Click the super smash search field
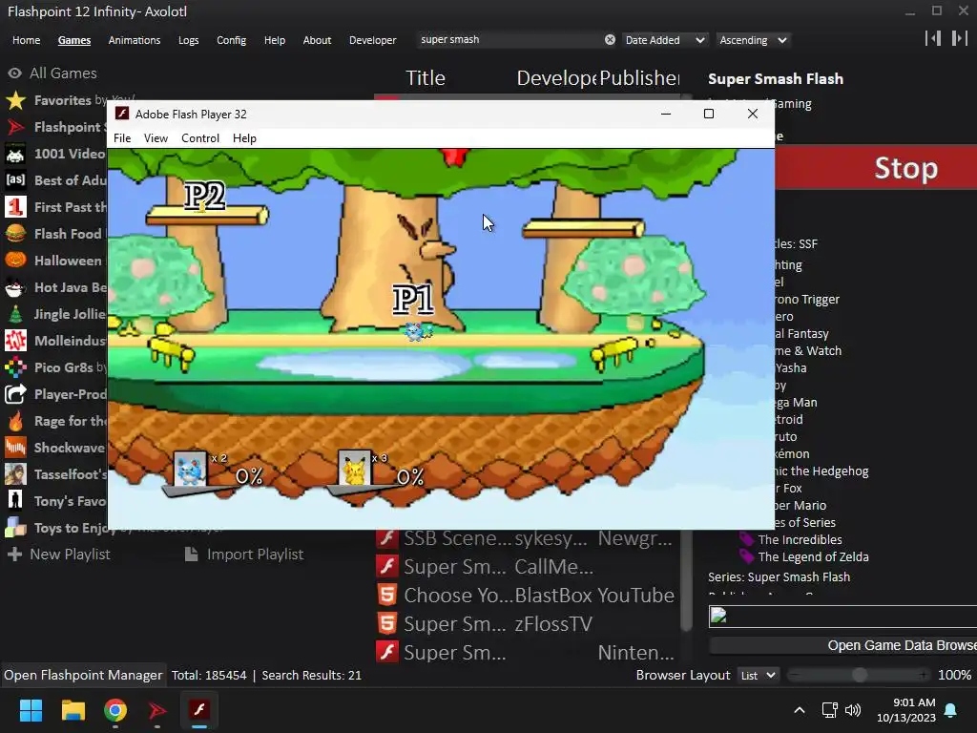This screenshot has width=977, height=733. (511, 40)
